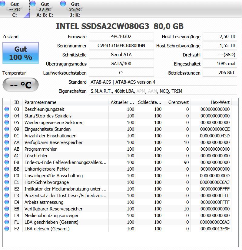Click status icon for Unkorrigierbare Fehler

[x=7, y=169]
